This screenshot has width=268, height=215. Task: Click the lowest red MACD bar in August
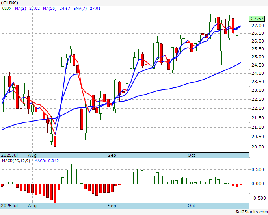[55, 193]
